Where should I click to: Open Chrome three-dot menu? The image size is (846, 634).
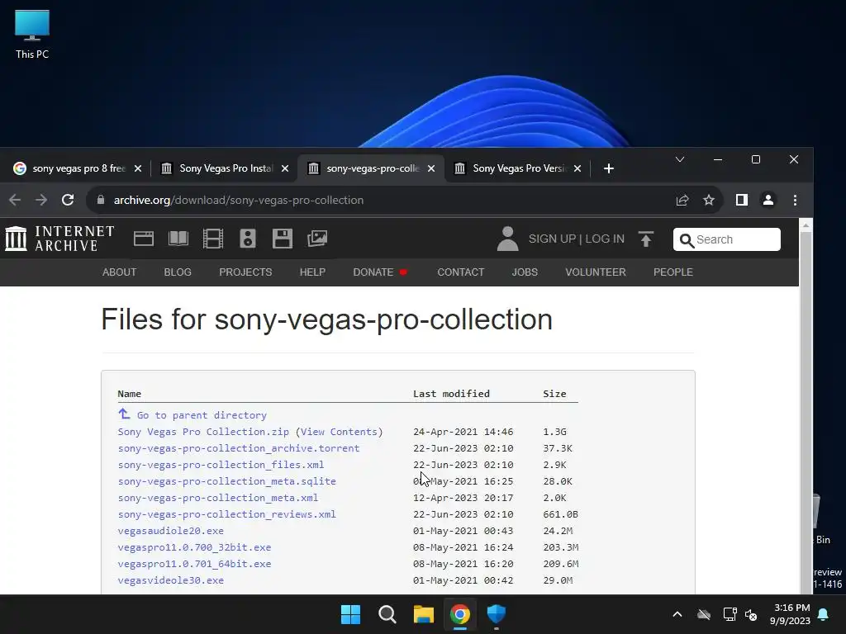pyautogui.click(x=795, y=200)
